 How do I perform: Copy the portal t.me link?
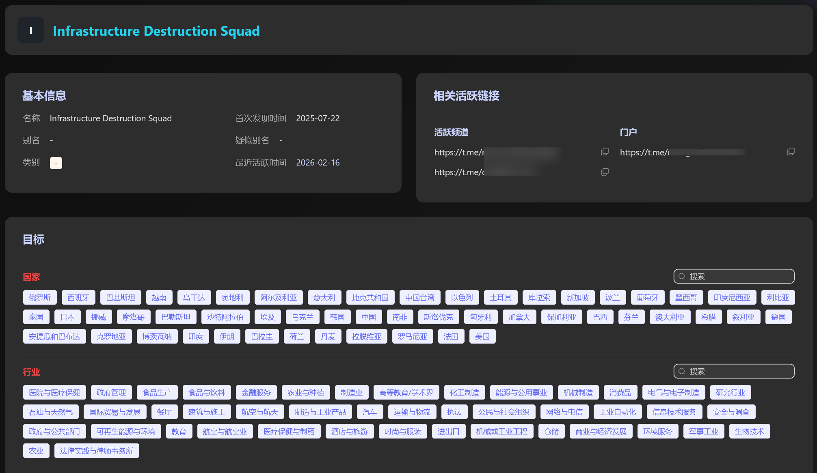(790, 152)
